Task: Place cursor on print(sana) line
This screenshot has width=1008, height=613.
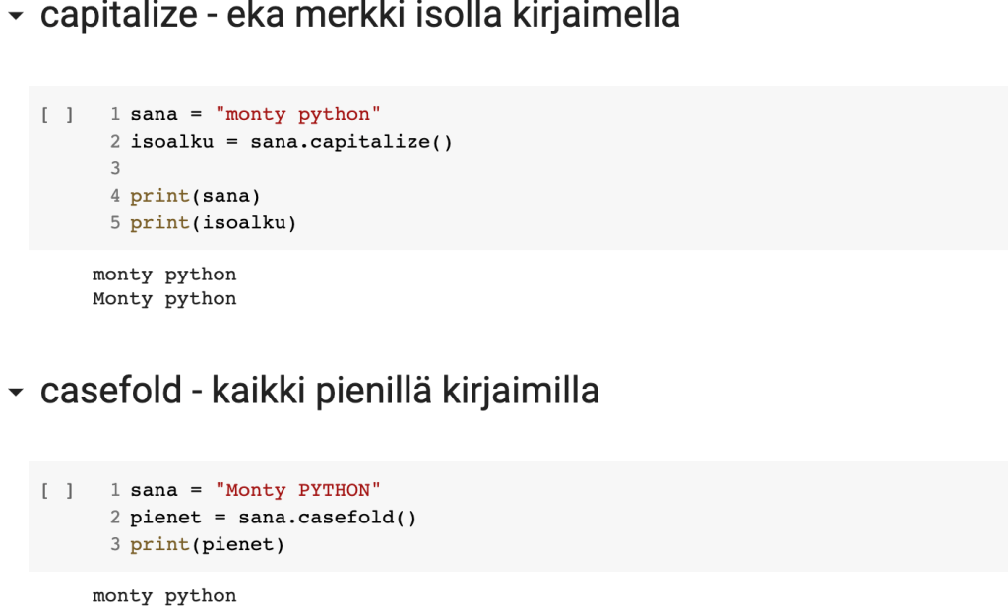Action: [x=195, y=196]
